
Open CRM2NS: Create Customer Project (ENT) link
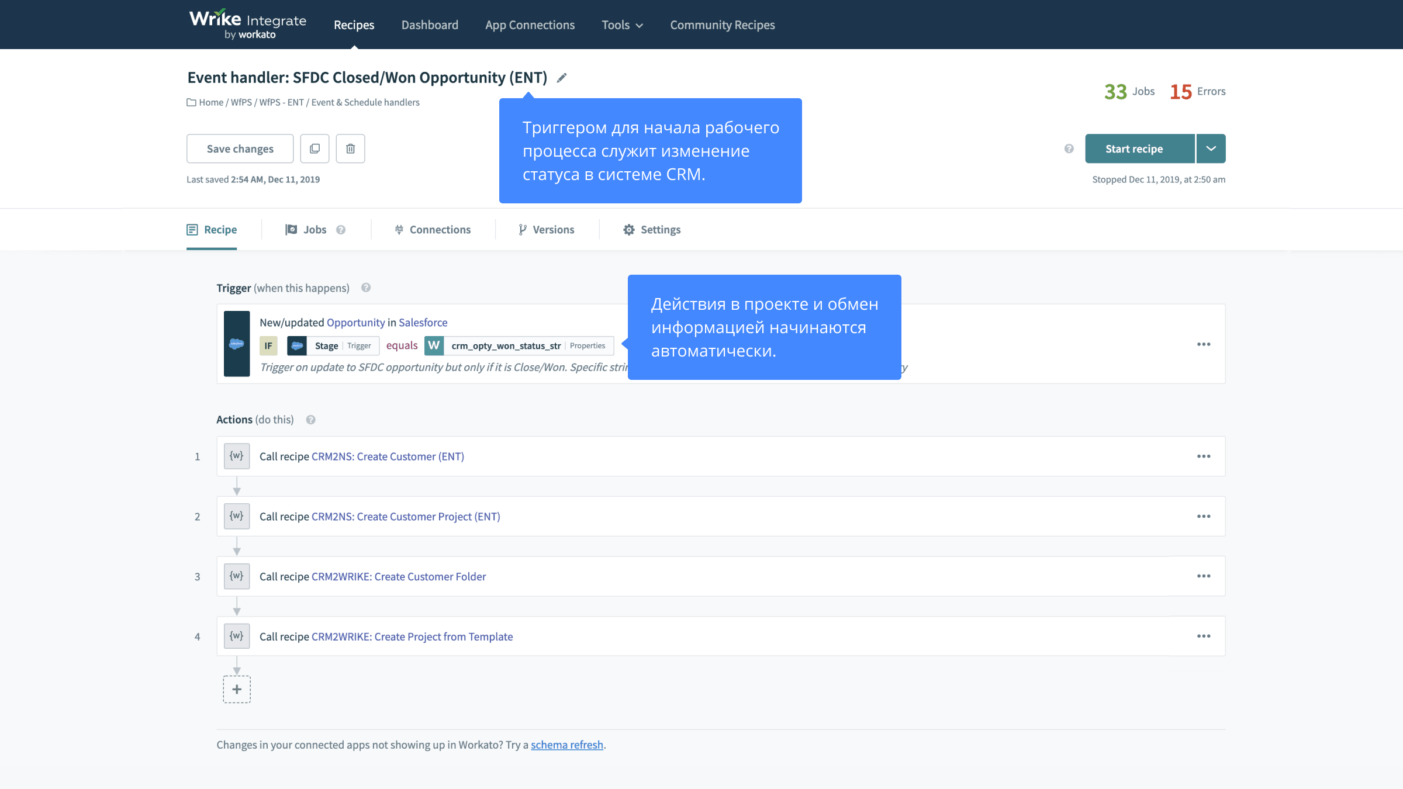coord(406,517)
